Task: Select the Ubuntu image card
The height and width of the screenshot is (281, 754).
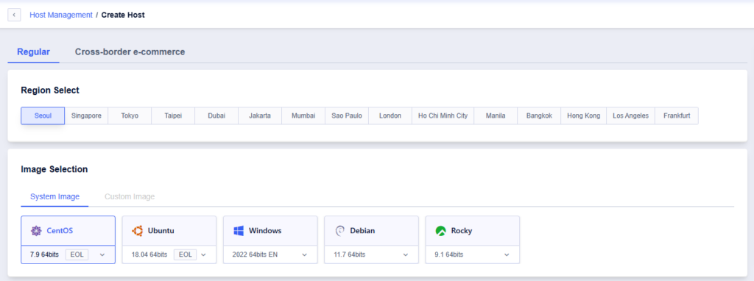Action: [169, 231]
